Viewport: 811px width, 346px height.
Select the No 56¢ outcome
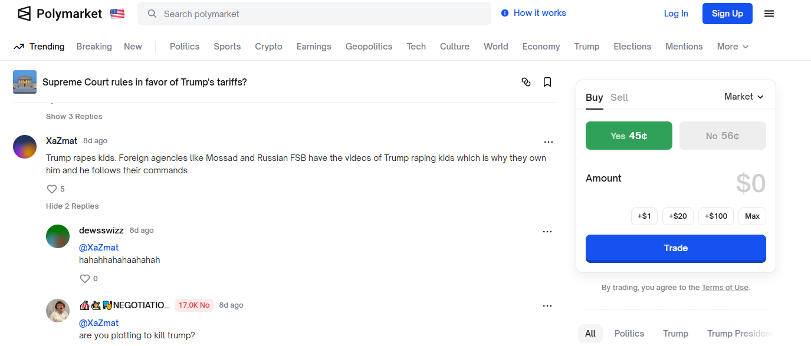[723, 136]
